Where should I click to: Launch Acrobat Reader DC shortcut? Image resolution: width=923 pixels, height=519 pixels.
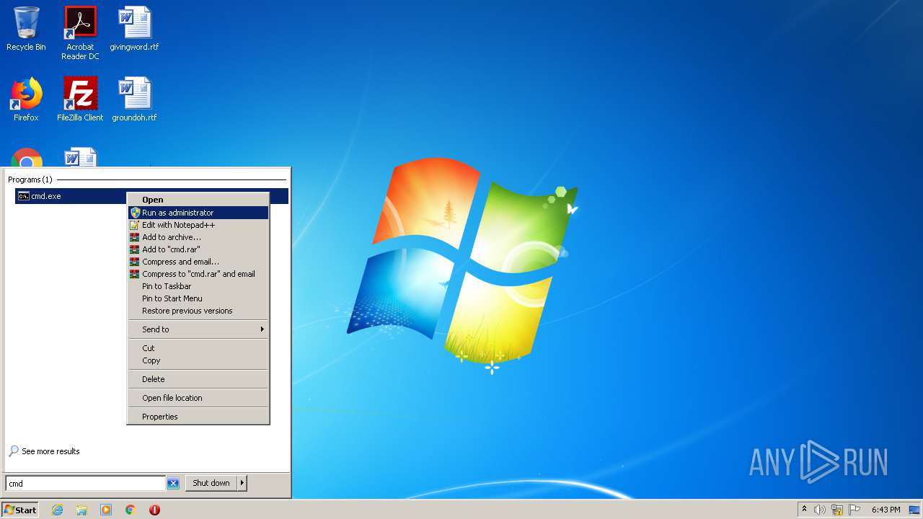(80, 32)
